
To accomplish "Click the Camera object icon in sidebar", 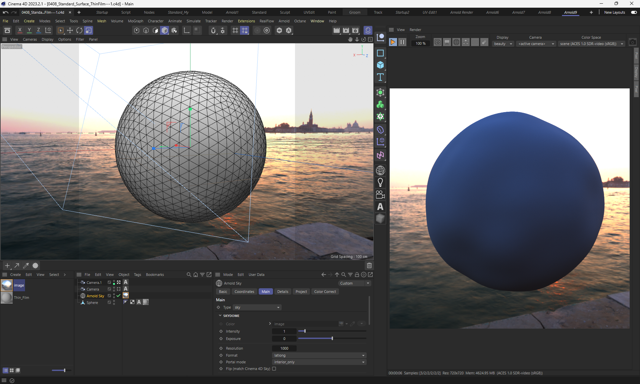I will tap(380, 195).
